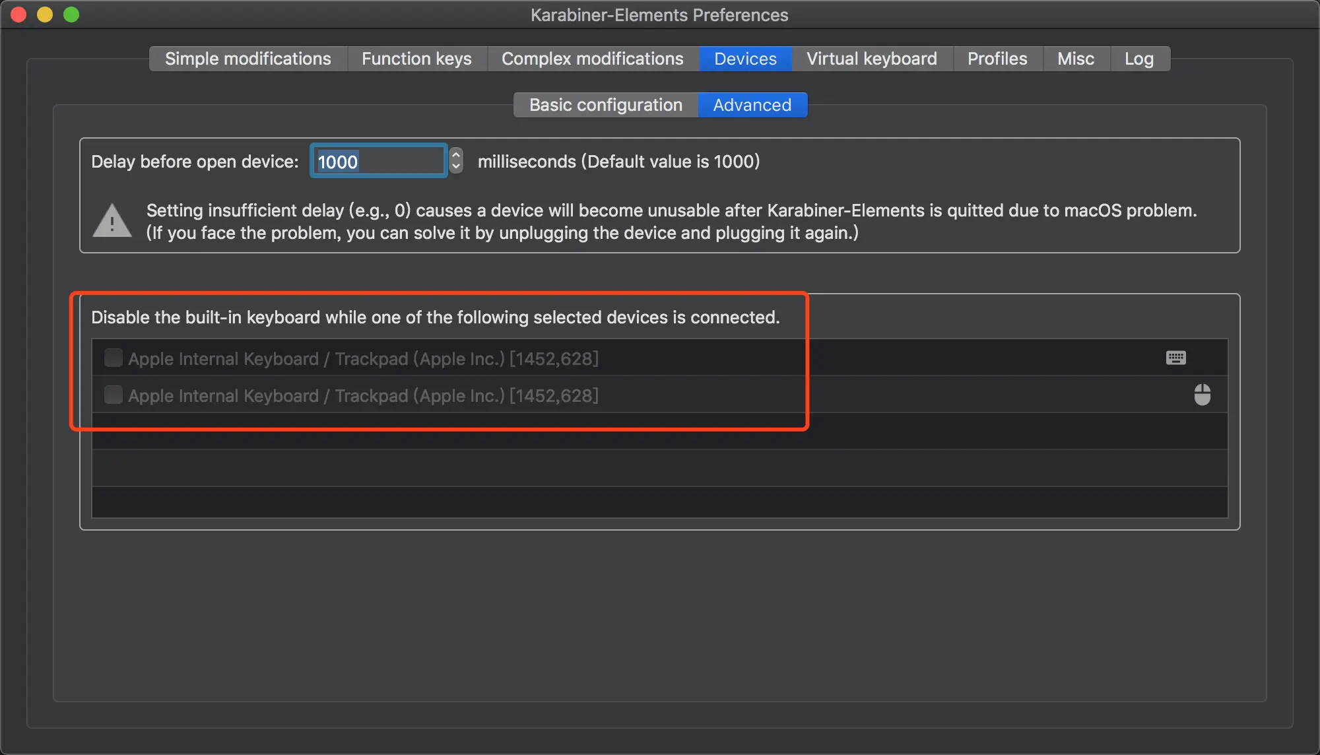Viewport: 1320px width, 755px height.
Task: Click the keyboard icon in first device row
Action: tap(1175, 358)
